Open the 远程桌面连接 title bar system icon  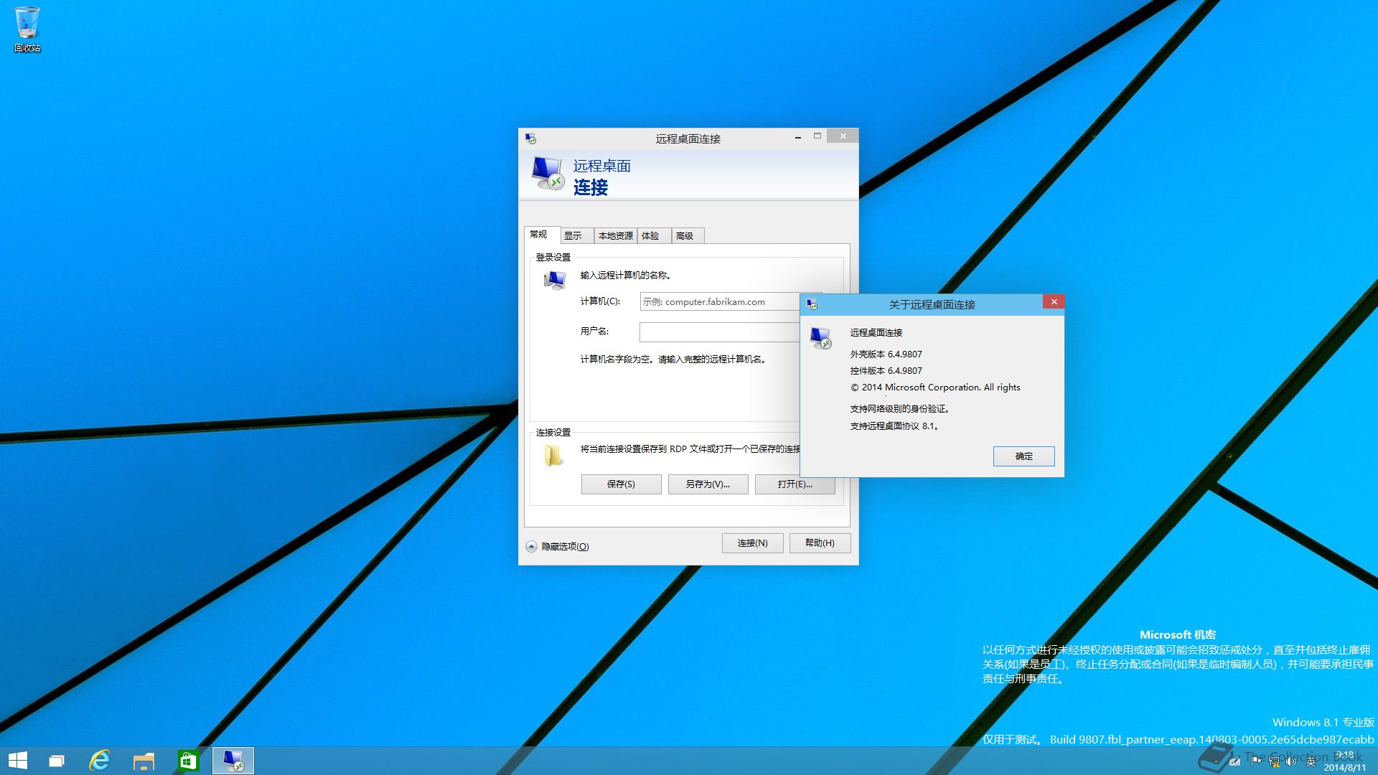pos(530,138)
